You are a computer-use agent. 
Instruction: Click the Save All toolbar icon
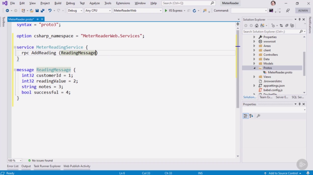pyautogui.click(x=41, y=11)
